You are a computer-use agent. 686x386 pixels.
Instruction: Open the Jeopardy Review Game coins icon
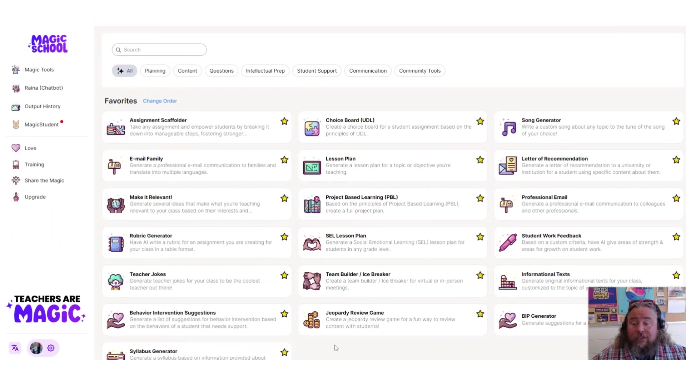click(x=312, y=320)
